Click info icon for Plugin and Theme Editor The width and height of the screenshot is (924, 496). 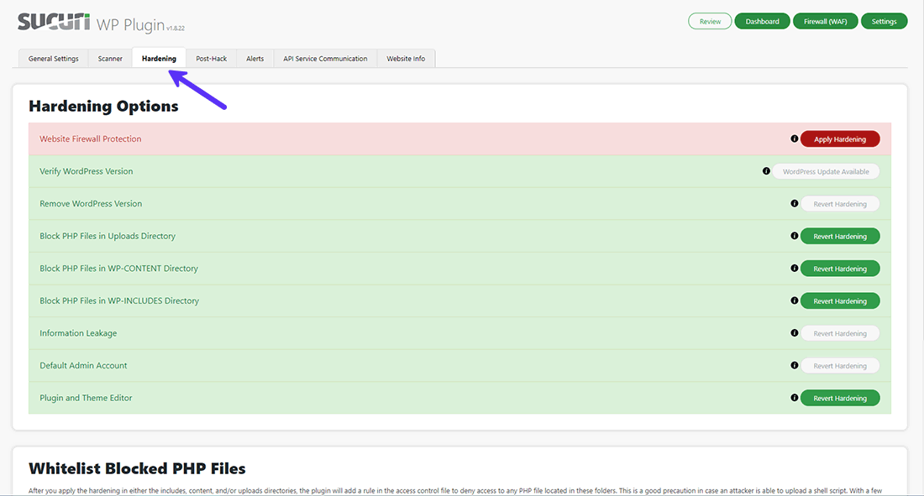tap(795, 398)
